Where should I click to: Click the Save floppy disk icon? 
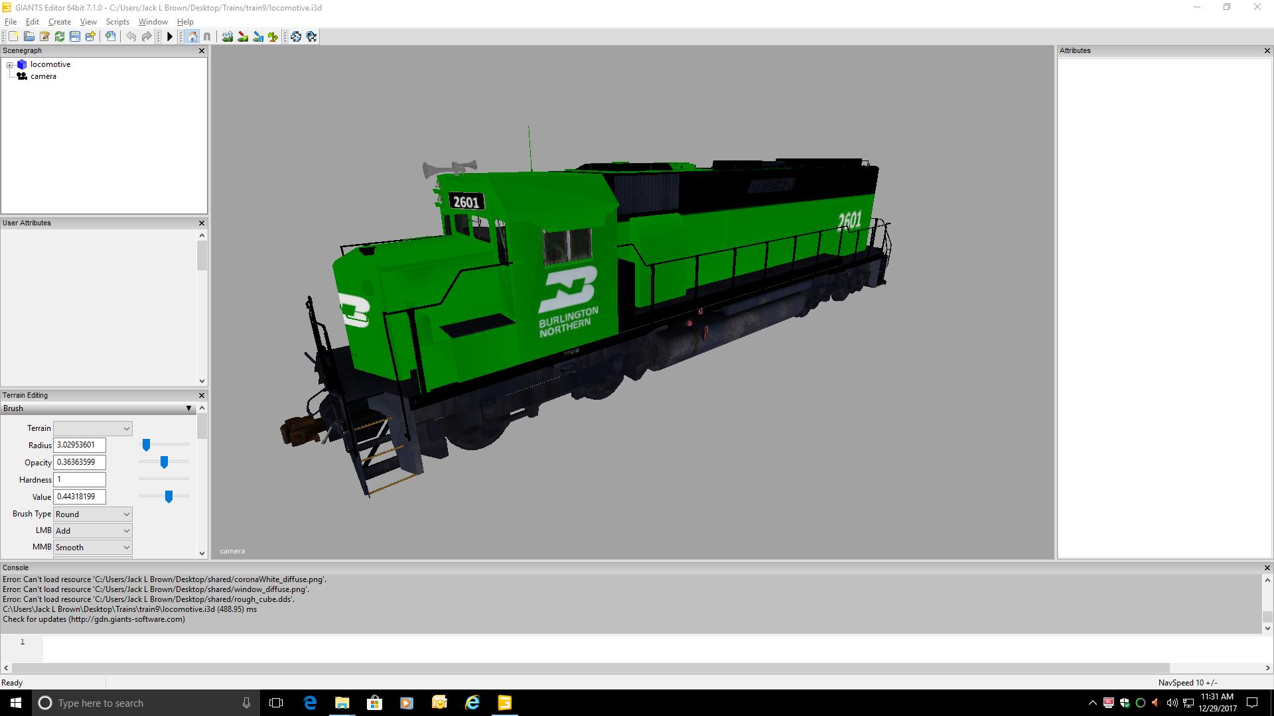tap(75, 36)
